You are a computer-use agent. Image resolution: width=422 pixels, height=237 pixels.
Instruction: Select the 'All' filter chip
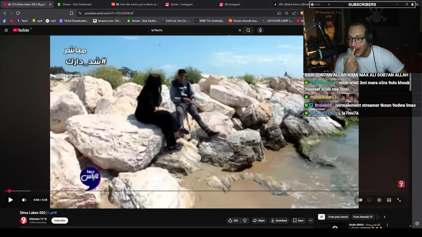click(321, 217)
